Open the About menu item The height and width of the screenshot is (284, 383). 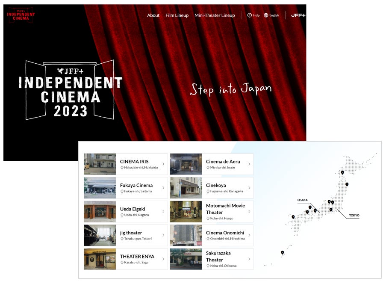[153, 15]
